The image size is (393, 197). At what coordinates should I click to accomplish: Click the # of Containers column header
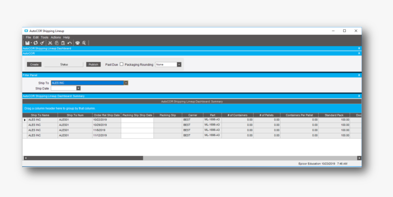coord(237,115)
